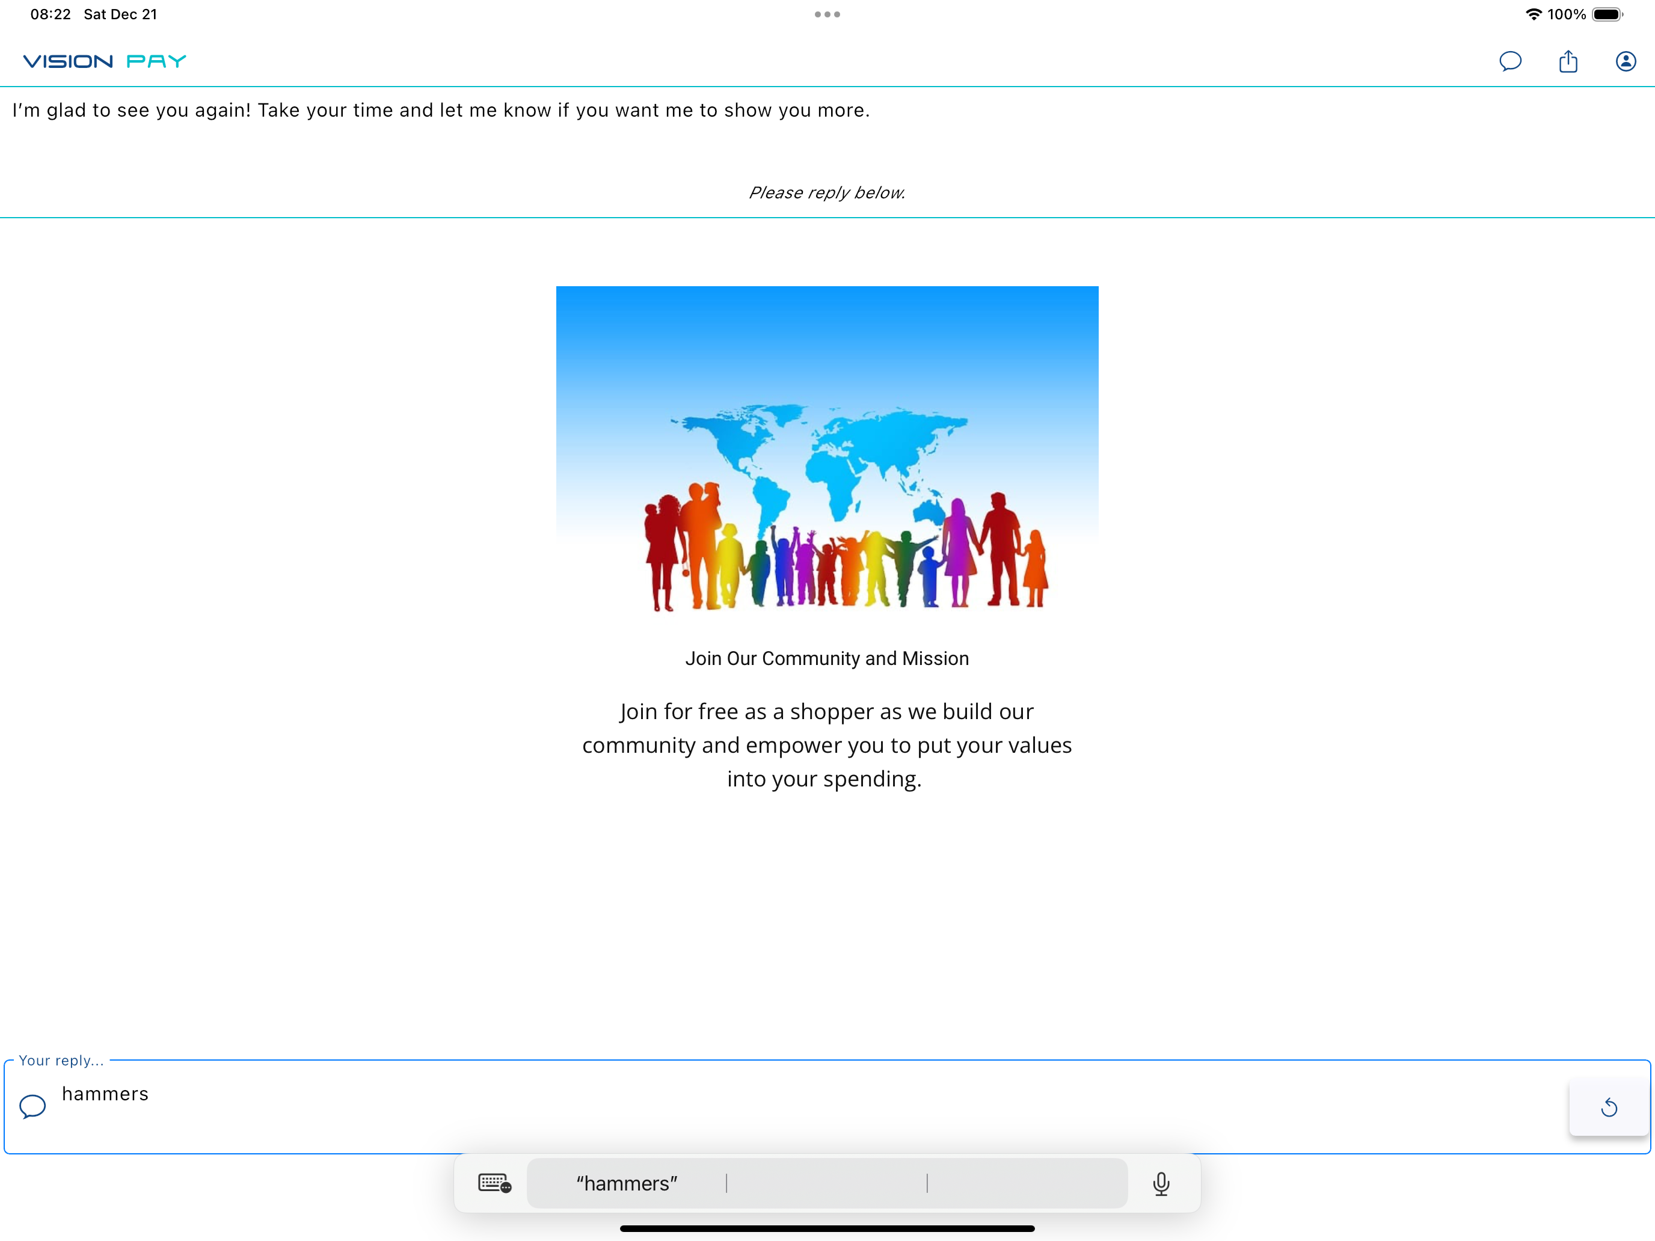Screen dimensions: 1655x1241
Task: Open the chat bubble icon in header
Action: 1510,61
